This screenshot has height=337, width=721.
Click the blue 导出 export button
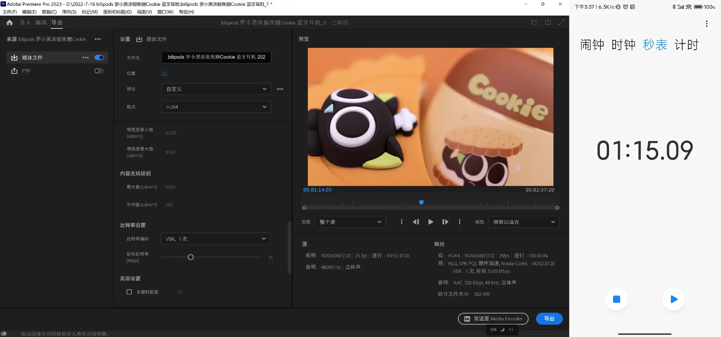pos(549,319)
